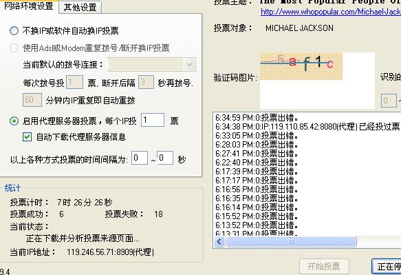
Task: Click the 开始投票 button
Action: pos(324,267)
